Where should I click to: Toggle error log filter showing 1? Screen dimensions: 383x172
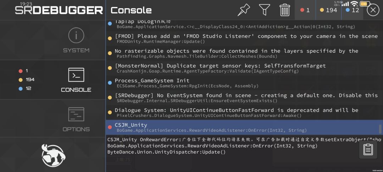pyautogui.click(x=305, y=10)
